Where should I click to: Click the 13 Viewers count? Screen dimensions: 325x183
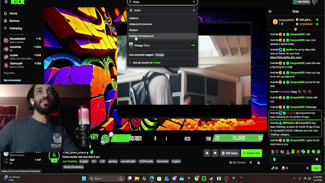[237, 163]
